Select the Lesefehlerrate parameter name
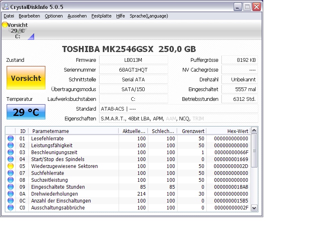 [x=47, y=138]
